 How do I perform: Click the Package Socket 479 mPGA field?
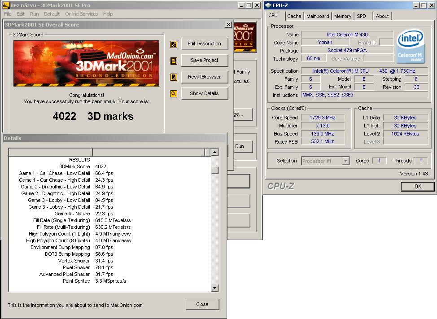[347, 50]
